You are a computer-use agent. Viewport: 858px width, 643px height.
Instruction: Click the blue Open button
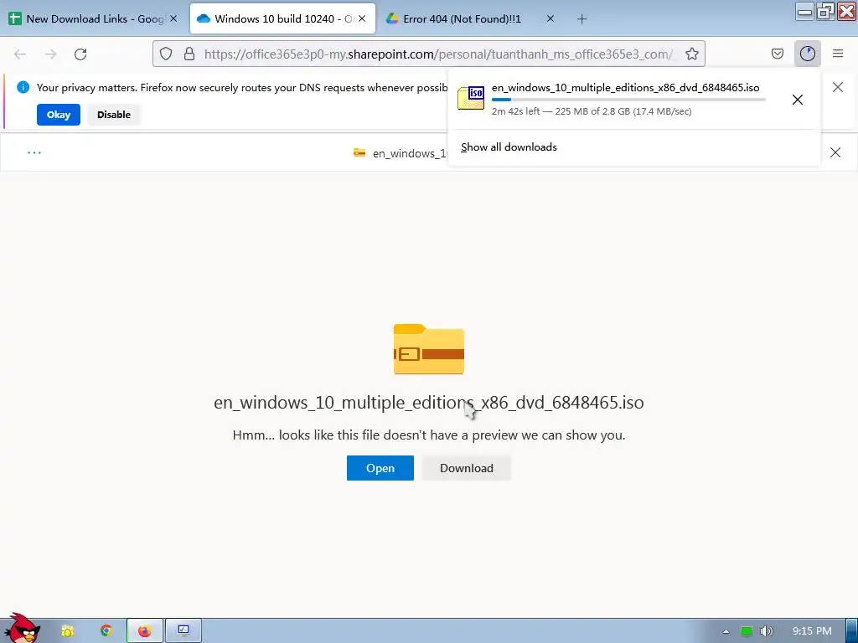(x=380, y=468)
